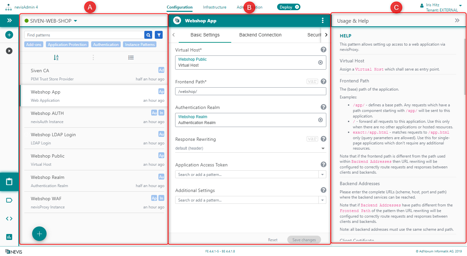Open the Infrastructure menu
The width and height of the screenshot is (467, 256).
coord(214,7)
